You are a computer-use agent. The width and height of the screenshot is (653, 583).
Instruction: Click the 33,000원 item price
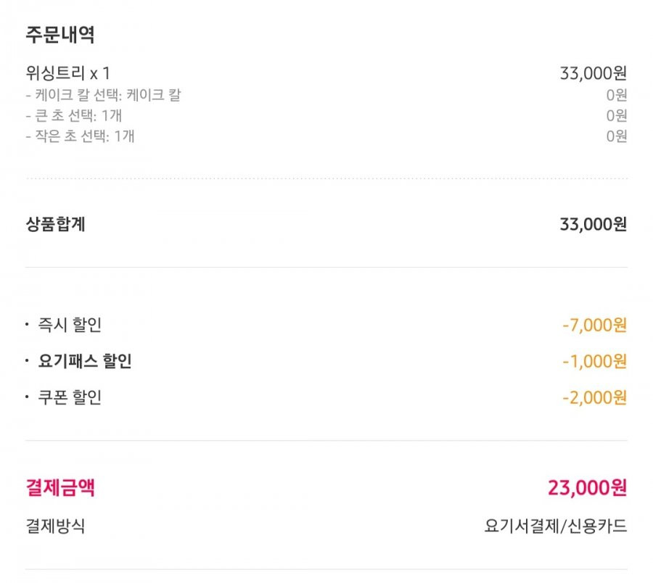coord(594,73)
